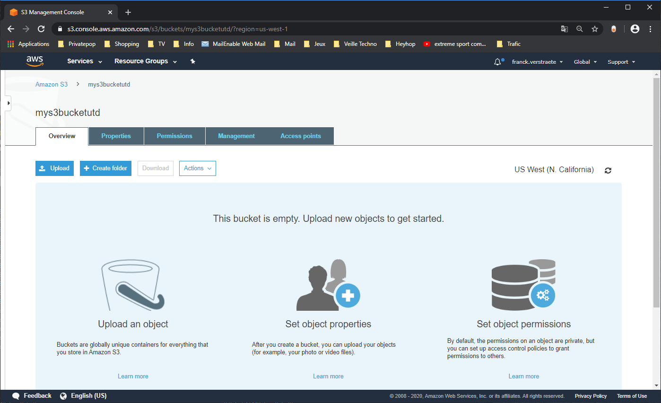This screenshot has width=661, height=403.
Task: Click the US West (N. California) region text
Action: coord(554,170)
